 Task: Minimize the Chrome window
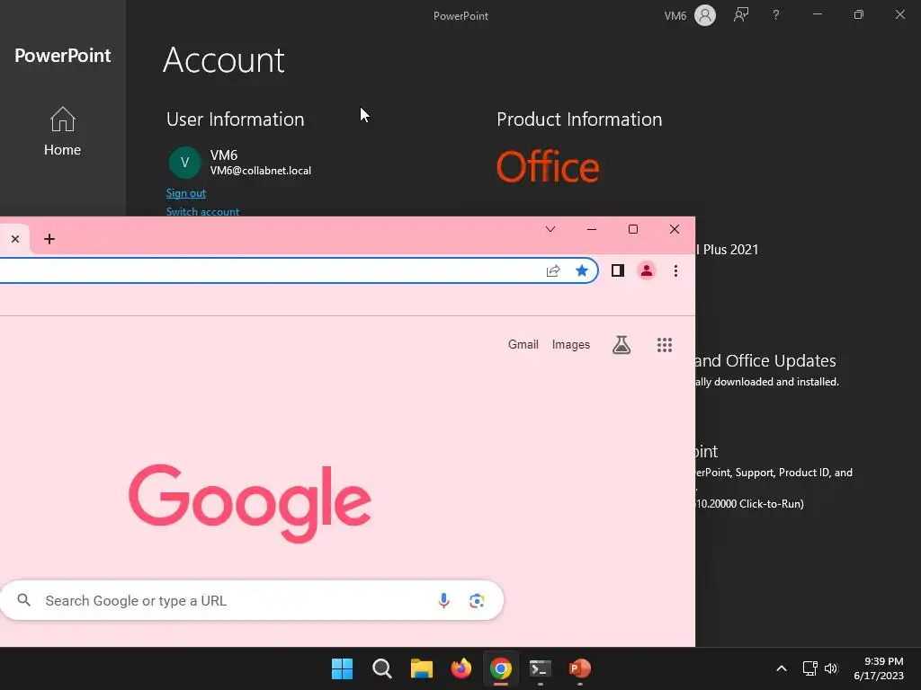pyautogui.click(x=592, y=229)
